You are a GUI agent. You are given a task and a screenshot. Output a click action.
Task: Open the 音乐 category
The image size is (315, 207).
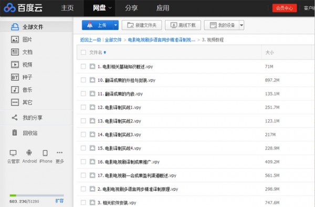[x=22, y=90]
